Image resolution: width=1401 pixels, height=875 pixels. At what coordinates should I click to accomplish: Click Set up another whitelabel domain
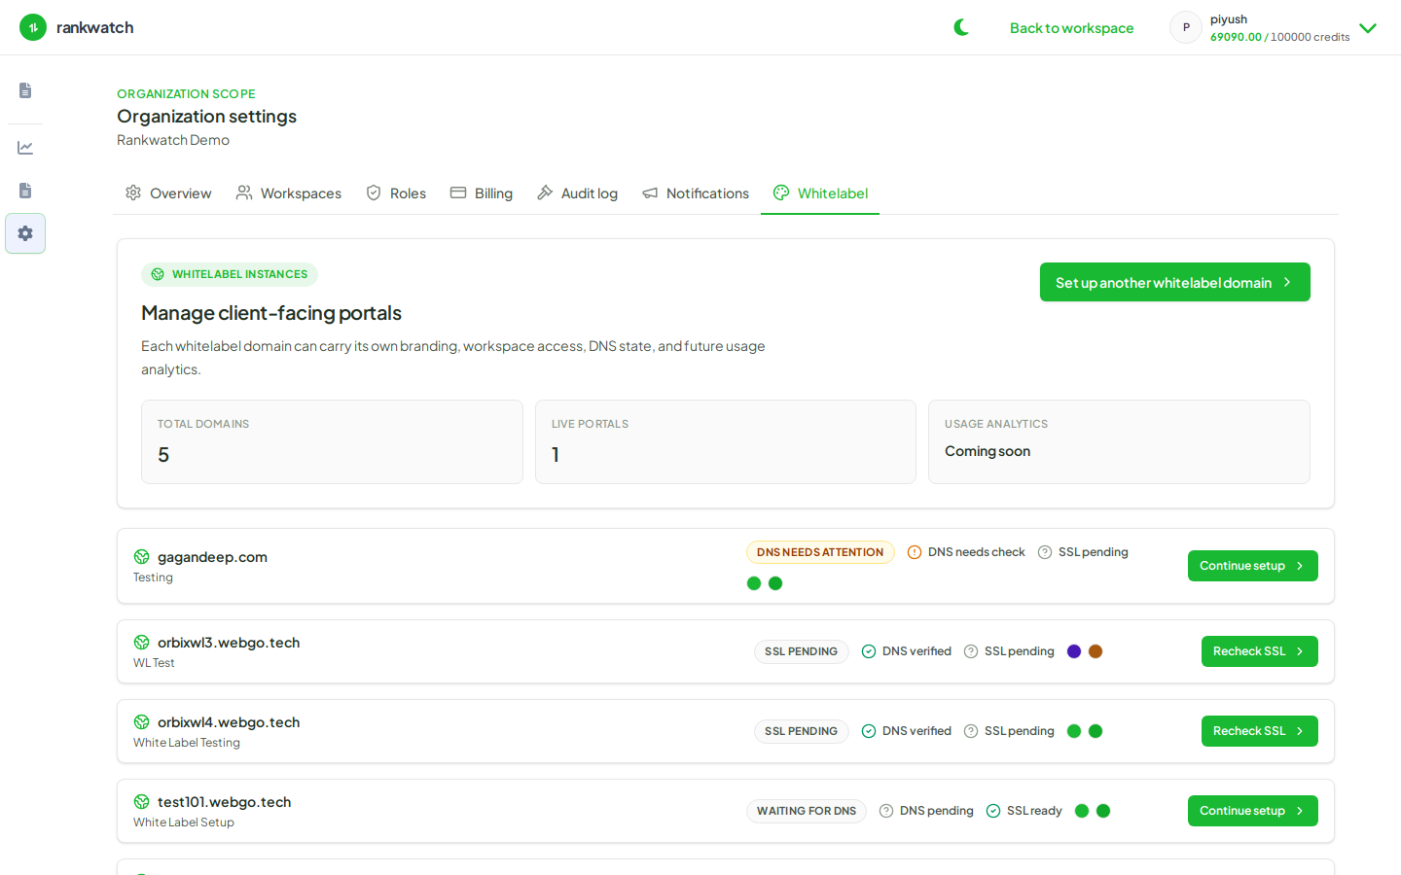coord(1175,282)
